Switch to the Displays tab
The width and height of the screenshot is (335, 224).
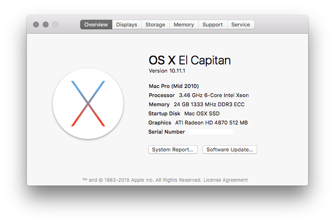[127, 25]
